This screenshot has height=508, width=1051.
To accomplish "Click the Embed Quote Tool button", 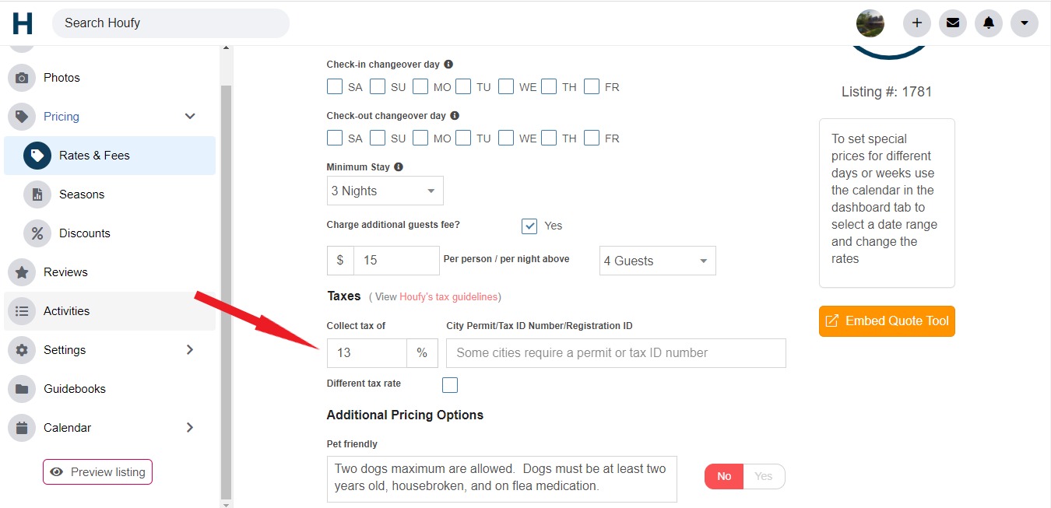I will click(x=886, y=321).
